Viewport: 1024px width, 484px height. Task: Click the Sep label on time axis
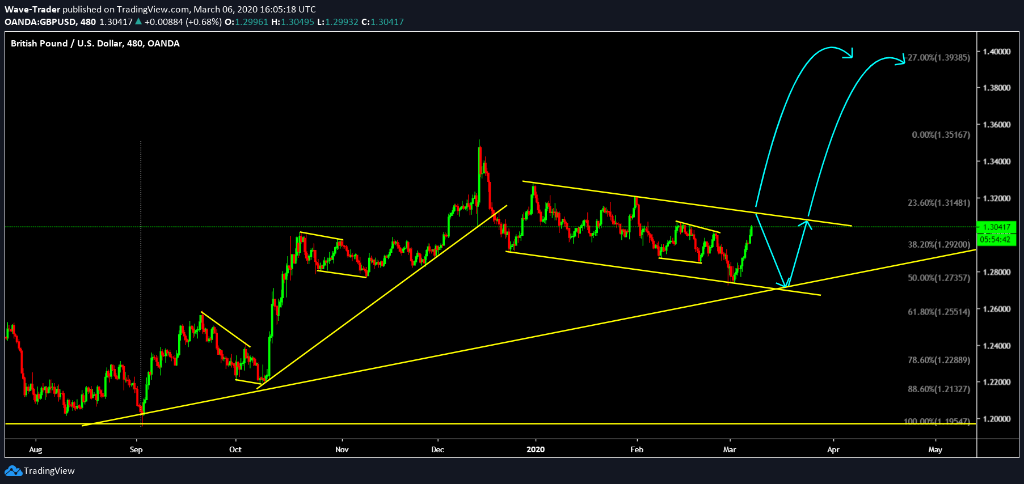(136, 450)
